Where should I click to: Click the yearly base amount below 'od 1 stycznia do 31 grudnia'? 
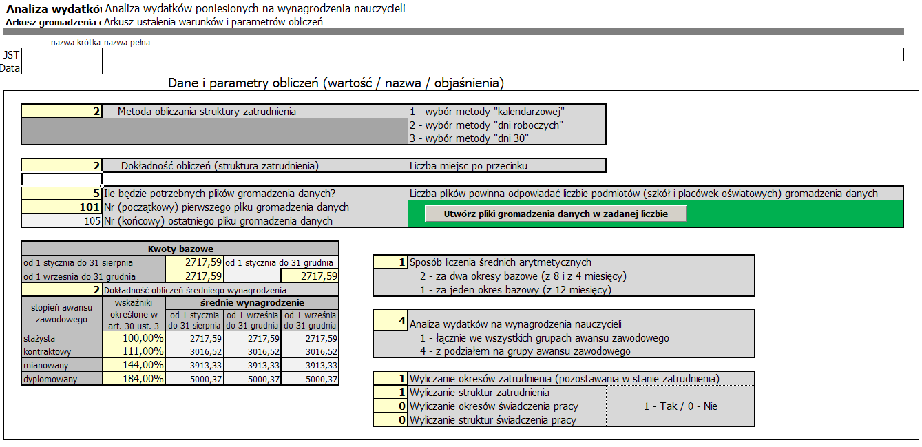click(310, 276)
